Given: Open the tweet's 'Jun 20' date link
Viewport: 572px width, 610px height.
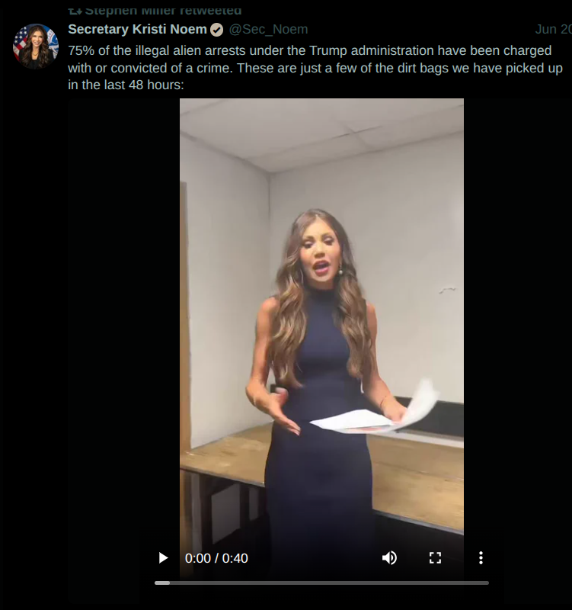Looking at the screenshot, I should pyautogui.click(x=554, y=29).
